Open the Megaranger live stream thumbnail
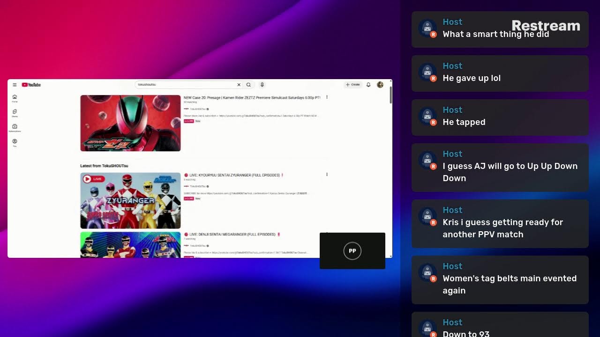Image resolution: width=600 pixels, height=337 pixels. pyautogui.click(x=130, y=245)
